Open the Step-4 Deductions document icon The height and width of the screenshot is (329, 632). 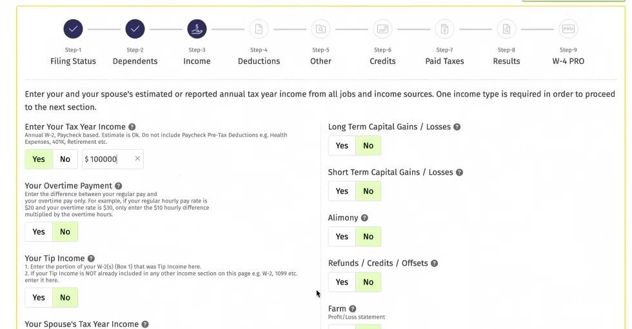259,29
